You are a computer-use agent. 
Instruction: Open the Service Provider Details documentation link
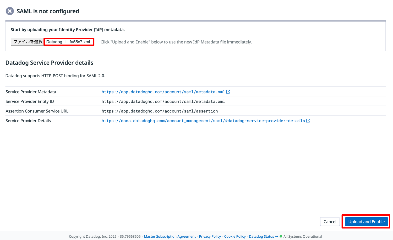pos(203,121)
